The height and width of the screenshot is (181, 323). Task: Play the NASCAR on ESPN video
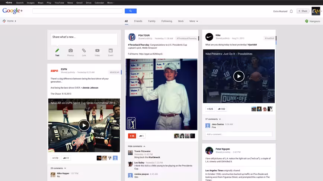(84, 125)
